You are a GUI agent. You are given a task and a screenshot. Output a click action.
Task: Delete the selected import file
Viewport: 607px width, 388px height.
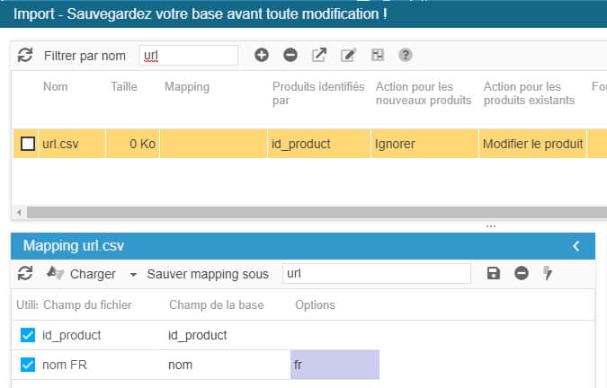[x=290, y=56]
